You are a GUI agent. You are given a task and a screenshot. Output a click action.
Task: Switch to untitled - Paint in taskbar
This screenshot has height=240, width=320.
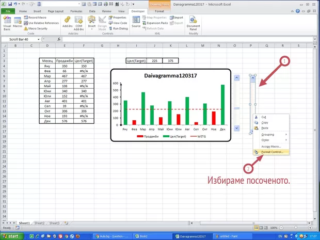coord(232,236)
